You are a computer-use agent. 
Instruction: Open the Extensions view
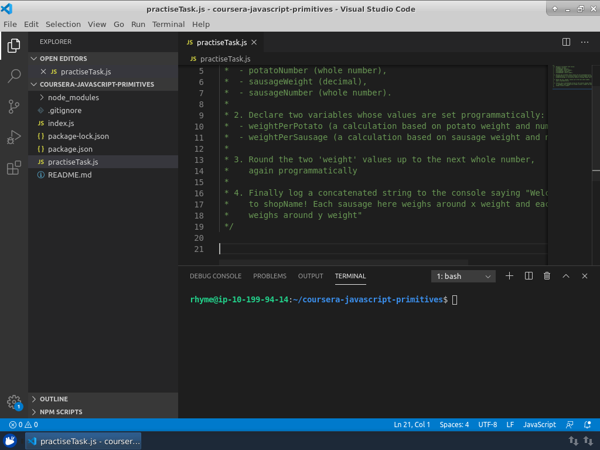pos(14,169)
